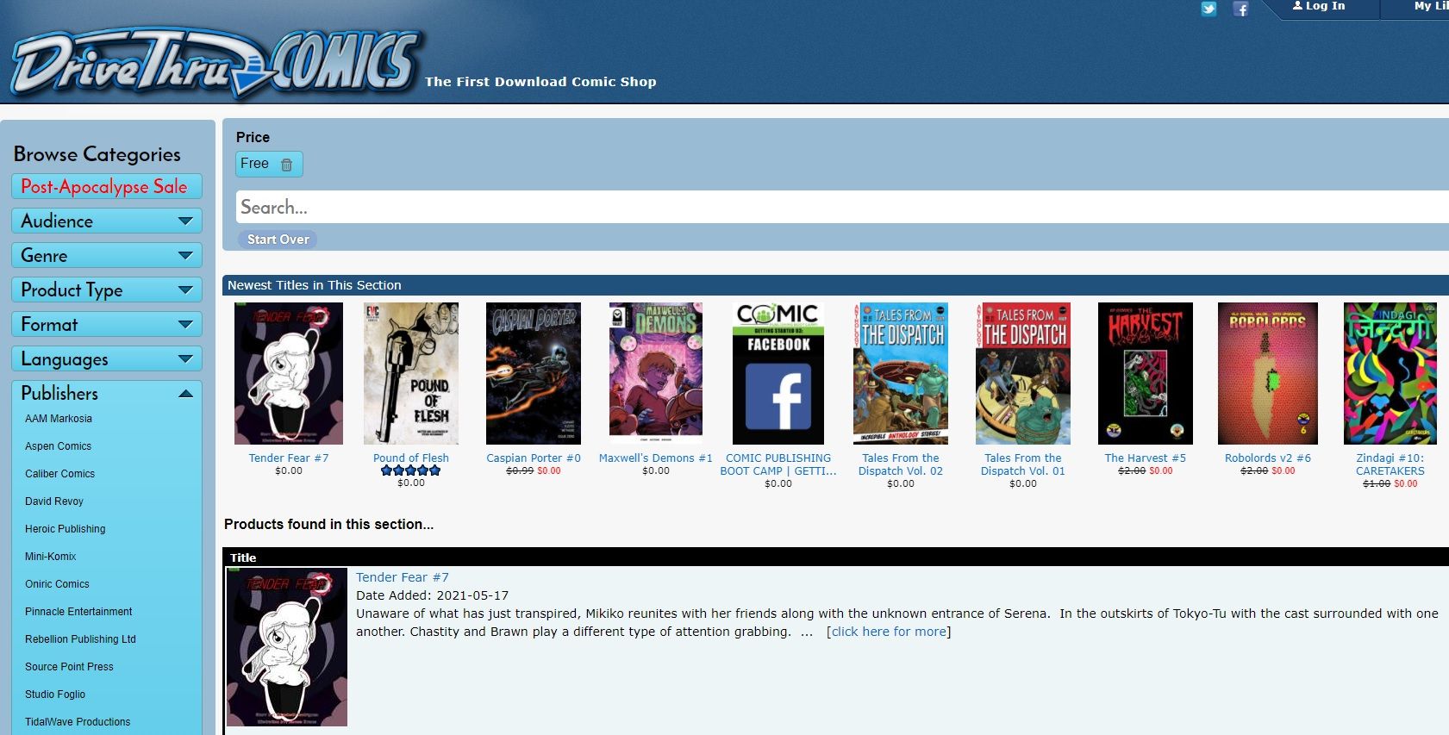Click the 'click here for more' link
The image size is (1449, 735).
click(889, 632)
